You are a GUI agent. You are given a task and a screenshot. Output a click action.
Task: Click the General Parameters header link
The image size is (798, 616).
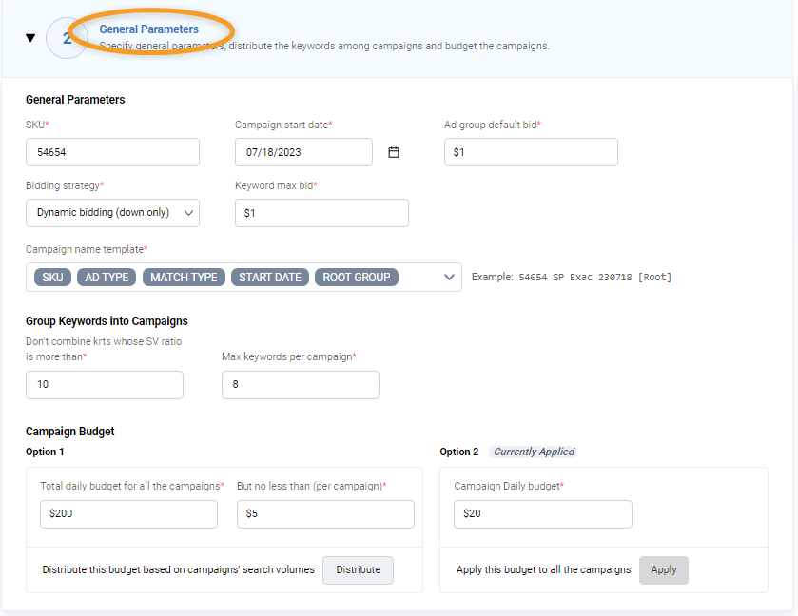148,29
